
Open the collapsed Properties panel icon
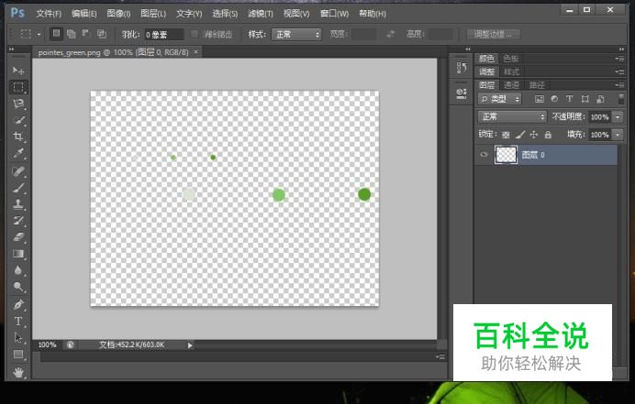462,93
